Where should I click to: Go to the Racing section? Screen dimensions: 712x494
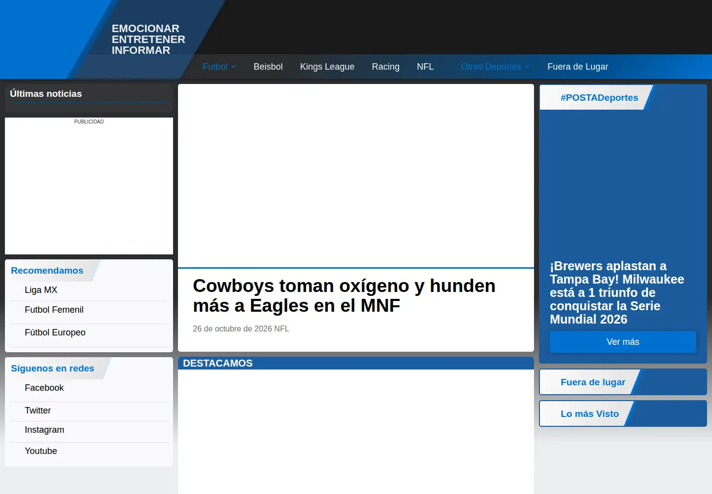pyautogui.click(x=386, y=67)
